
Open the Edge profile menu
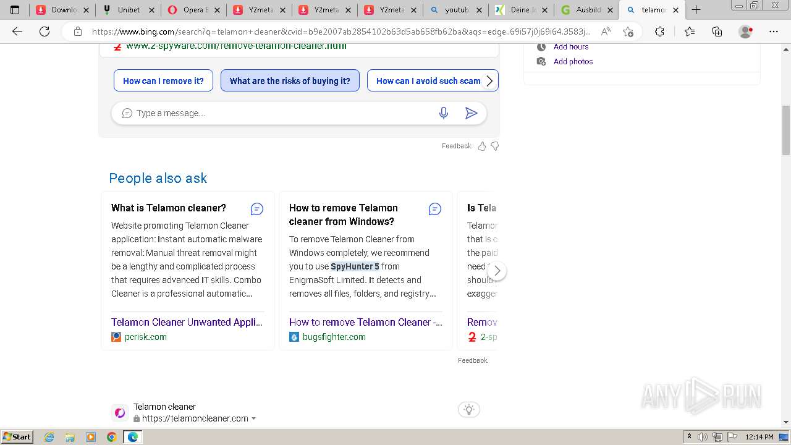coord(746,32)
